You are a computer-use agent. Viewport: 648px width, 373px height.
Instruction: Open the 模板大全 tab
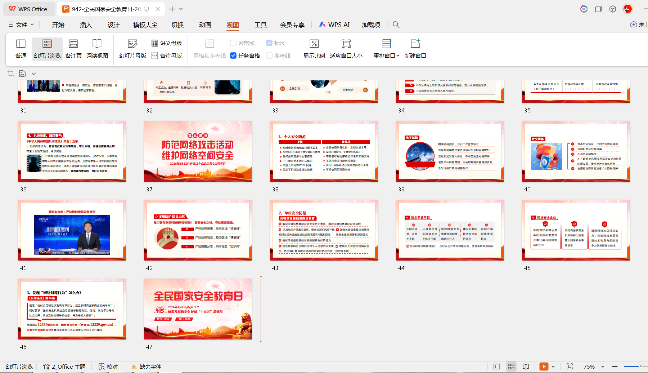pyautogui.click(x=145, y=25)
